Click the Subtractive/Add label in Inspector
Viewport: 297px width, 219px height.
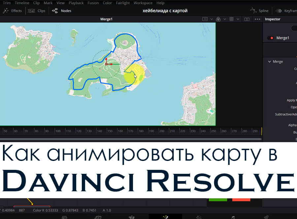(x=286, y=114)
